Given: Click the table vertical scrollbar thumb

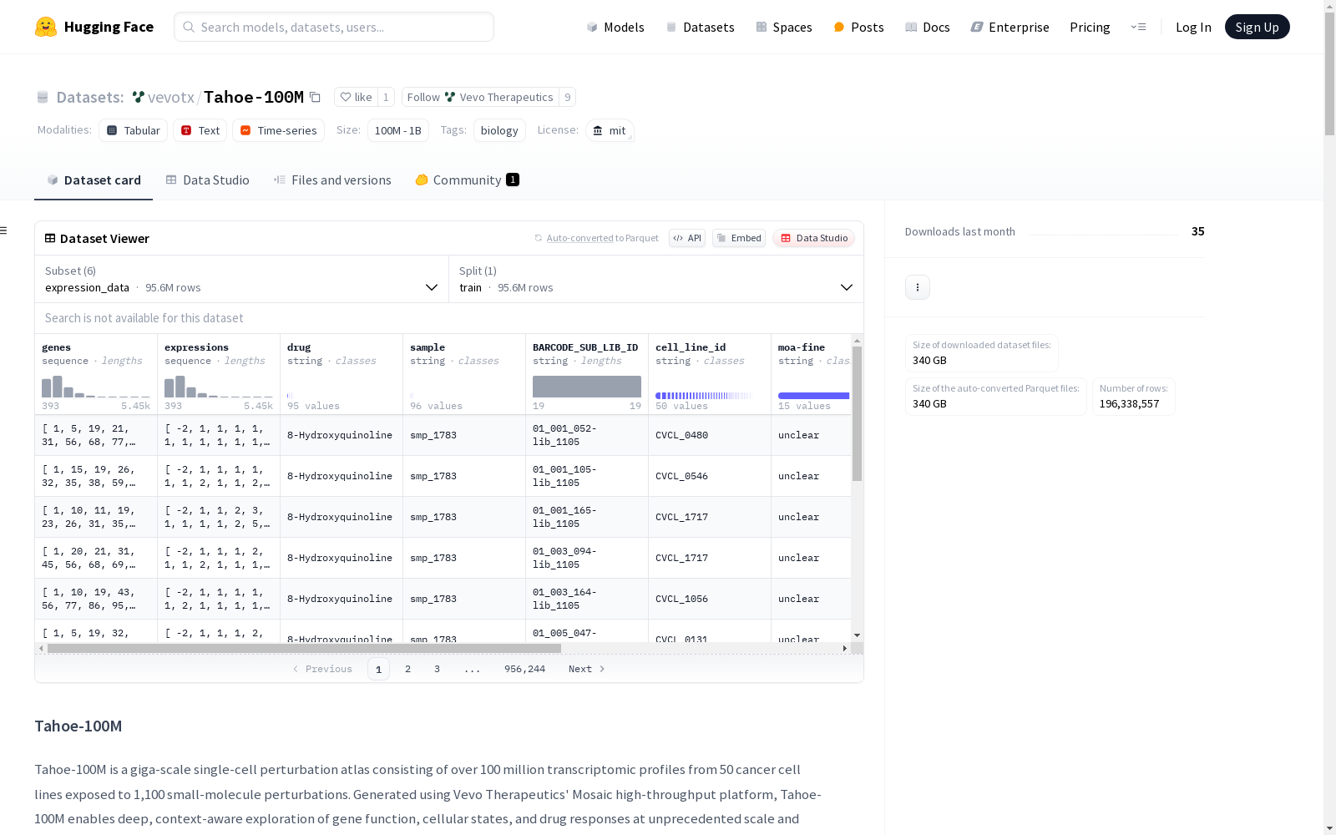Looking at the screenshot, I should [x=857, y=414].
